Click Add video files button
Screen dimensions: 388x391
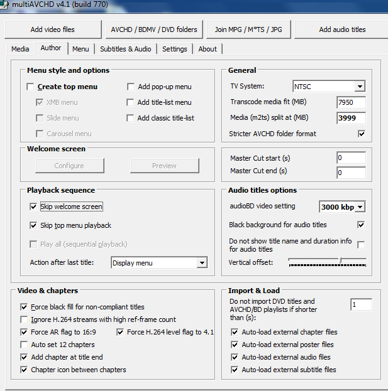pyautogui.click(x=53, y=29)
